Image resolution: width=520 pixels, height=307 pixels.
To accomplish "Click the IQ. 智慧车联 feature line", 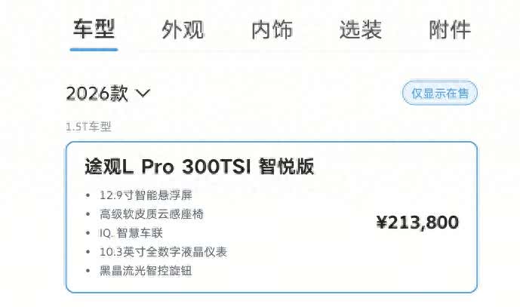I will pos(131,233).
